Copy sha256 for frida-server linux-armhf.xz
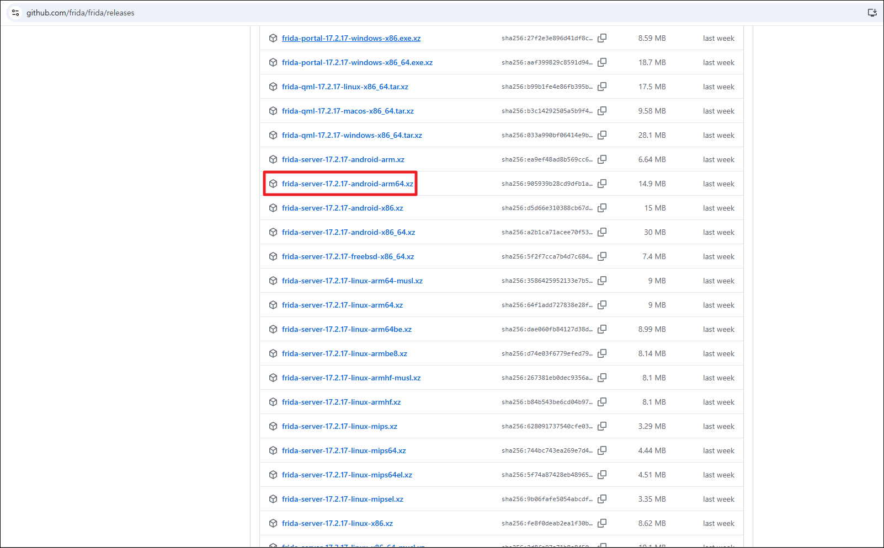This screenshot has height=548, width=884. coord(602,402)
